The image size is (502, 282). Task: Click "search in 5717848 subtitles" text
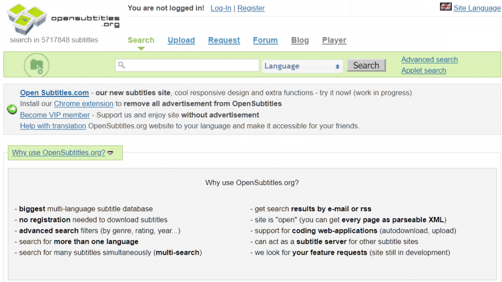click(x=54, y=40)
